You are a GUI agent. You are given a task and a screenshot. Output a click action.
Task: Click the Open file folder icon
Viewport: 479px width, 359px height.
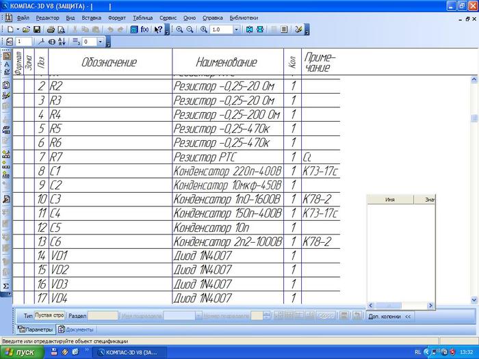click(x=26, y=30)
